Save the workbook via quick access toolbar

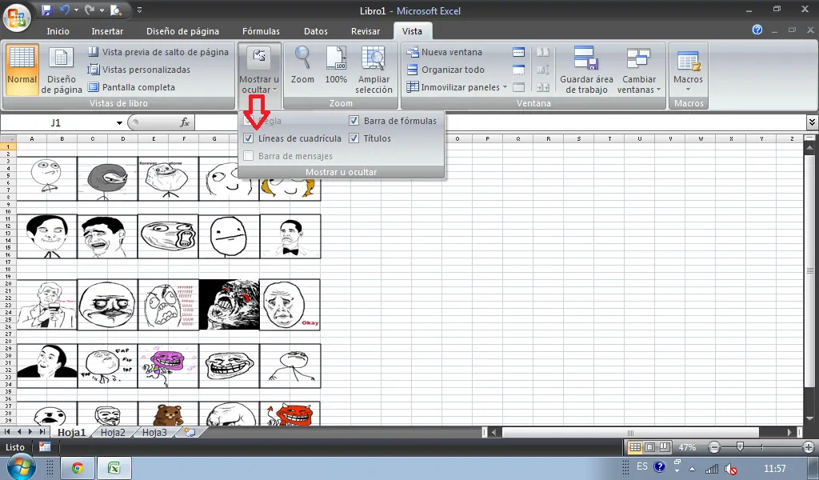[46, 10]
